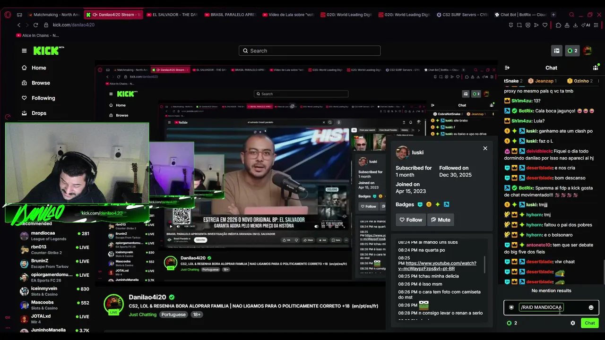Click the Kick logo
Viewport: 605px width, 340px height.
point(49,51)
